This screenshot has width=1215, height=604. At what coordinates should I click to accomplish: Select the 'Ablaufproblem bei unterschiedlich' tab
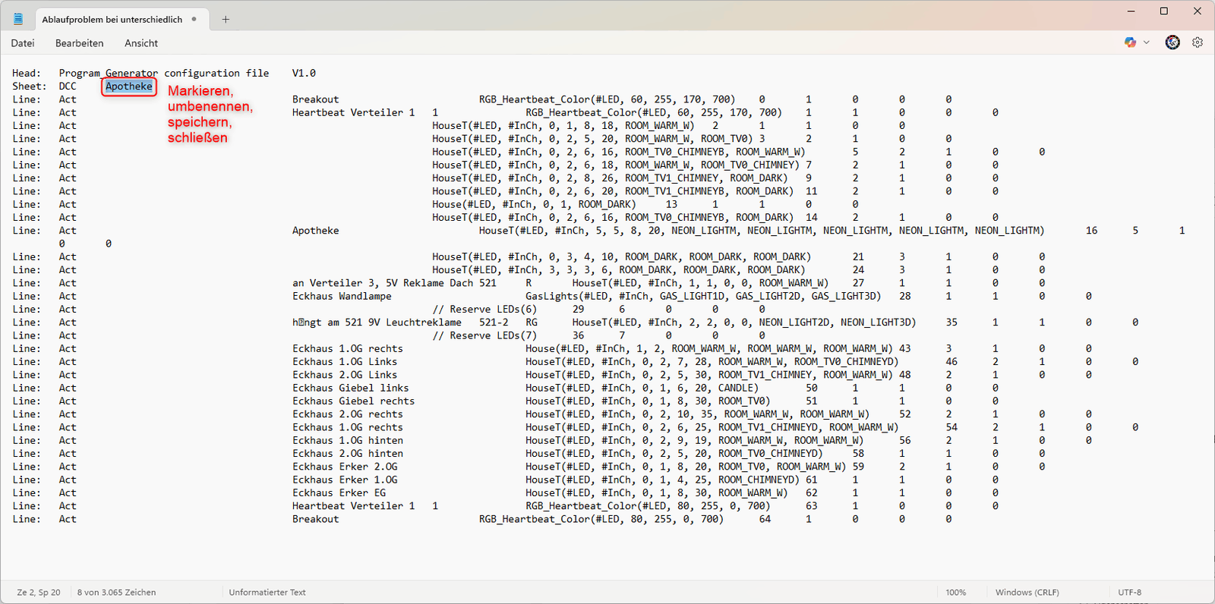(112, 20)
